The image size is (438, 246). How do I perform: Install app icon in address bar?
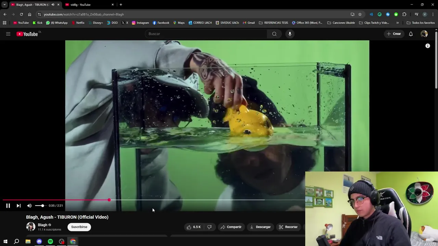tap(352, 14)
